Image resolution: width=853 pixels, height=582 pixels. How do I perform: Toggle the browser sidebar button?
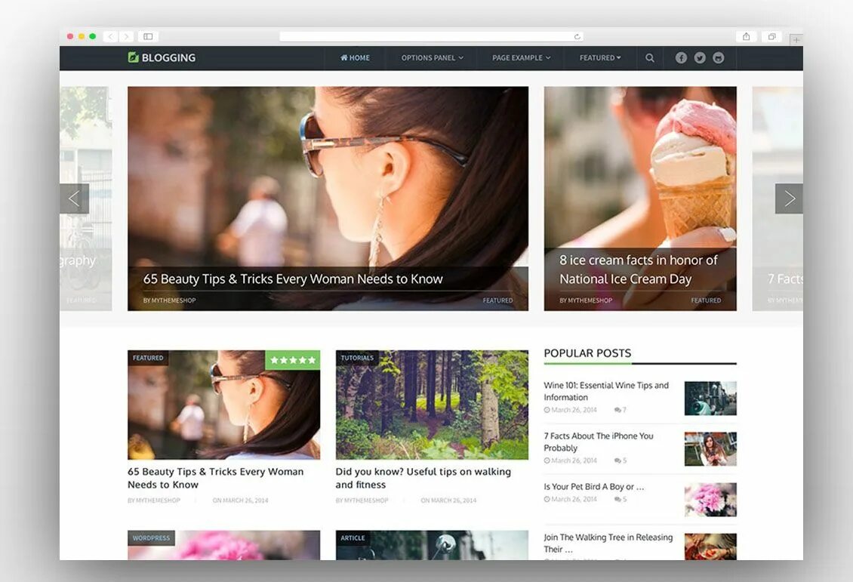pyautogui.click(x=148, y=36)
